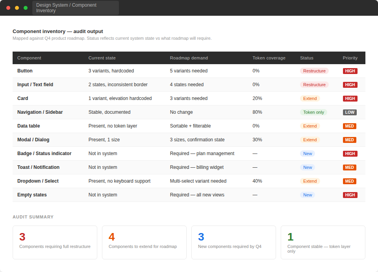
Task: Click the New badge in Empty states row
Action: tap(308, 195)
